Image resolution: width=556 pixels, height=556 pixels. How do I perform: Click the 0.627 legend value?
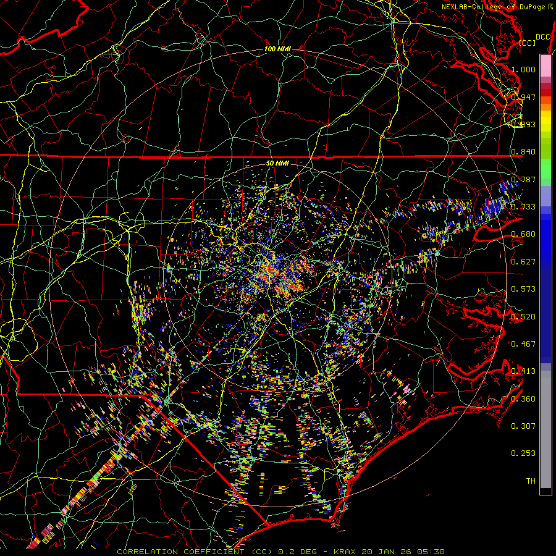523,262
